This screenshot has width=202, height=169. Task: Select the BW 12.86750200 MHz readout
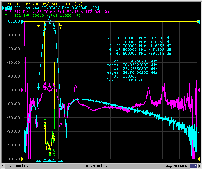pos(134,61)
